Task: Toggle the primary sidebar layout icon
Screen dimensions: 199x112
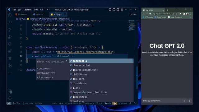Action: [110, 10]
